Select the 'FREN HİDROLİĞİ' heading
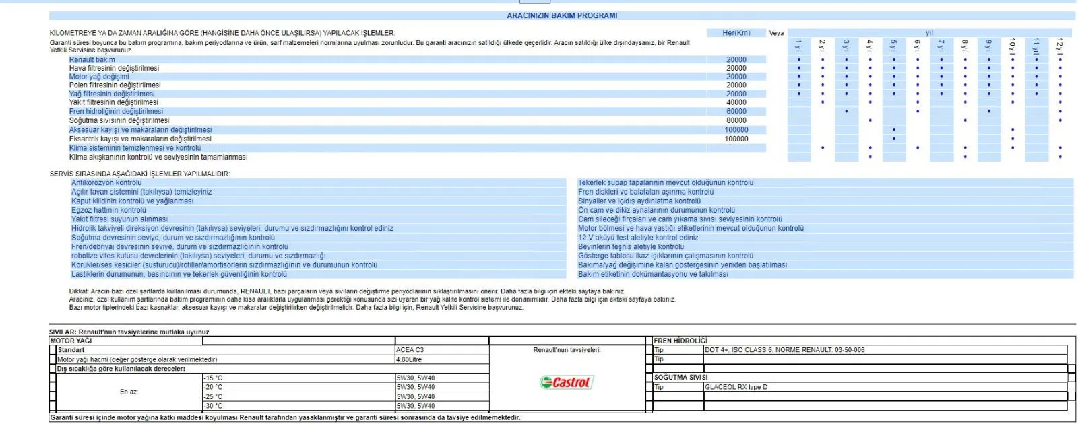The image size is (1078, 424). coord(680,341)
